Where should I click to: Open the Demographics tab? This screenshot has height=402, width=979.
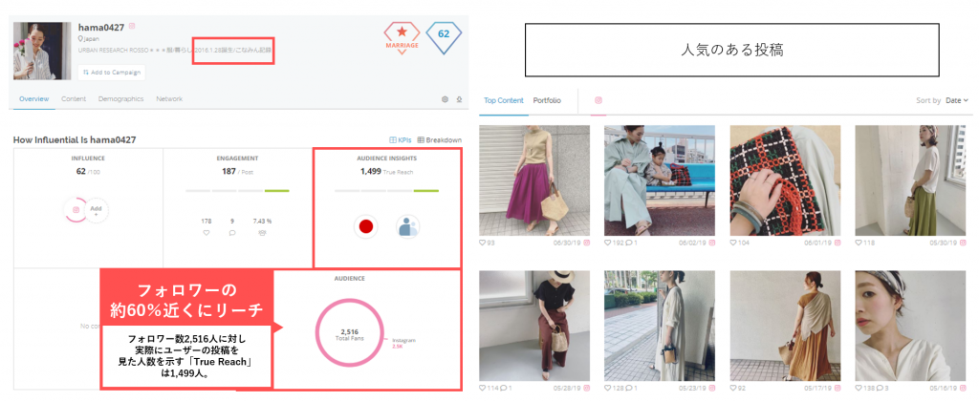pyautogui.click(x=120, y=99)
